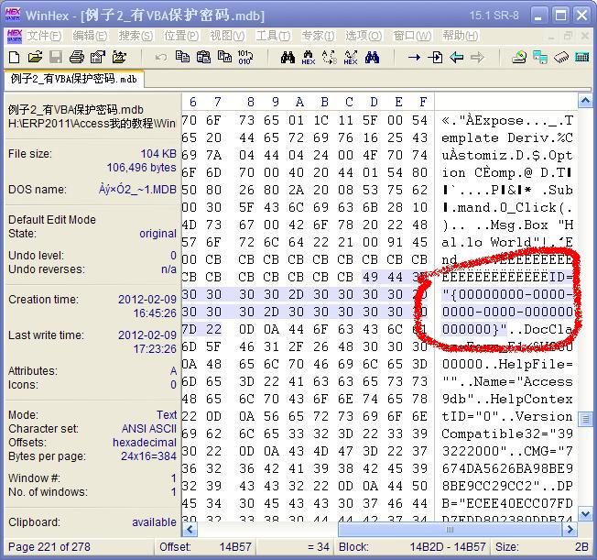Screen dimensions: 597x560
Task: Click the Write clipboard icon
Action: coord(224,58)
